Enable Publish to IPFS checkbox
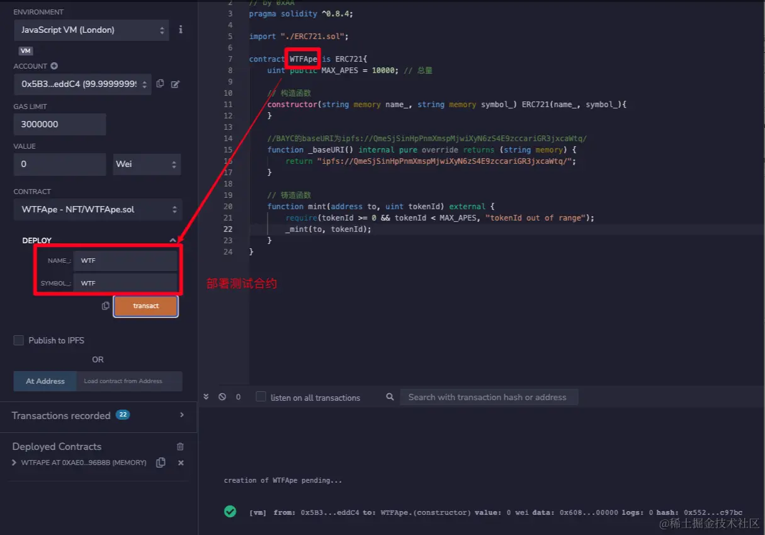Image resolution: width=765 pixels, height=535 pixels. (19, 340)
